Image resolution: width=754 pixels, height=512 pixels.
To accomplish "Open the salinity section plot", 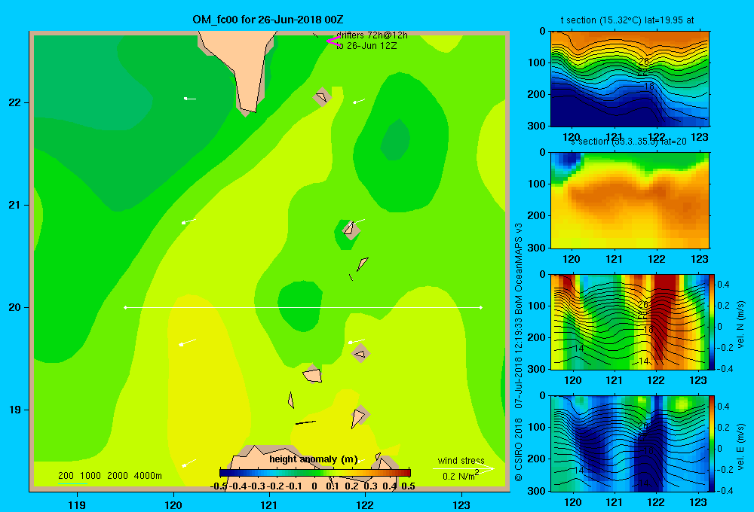I will (630, 200).
